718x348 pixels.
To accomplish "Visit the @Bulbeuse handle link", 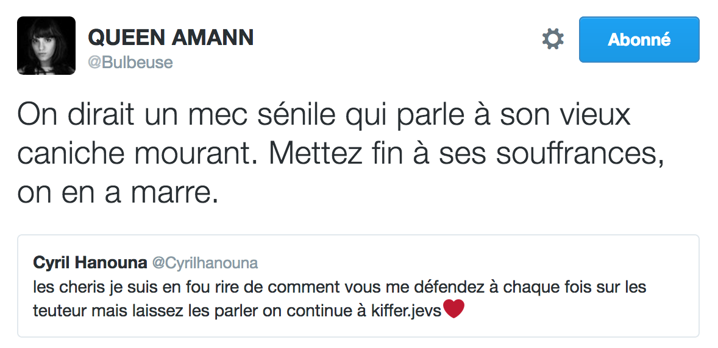I will pyautogui.click(x=130, y=62).
